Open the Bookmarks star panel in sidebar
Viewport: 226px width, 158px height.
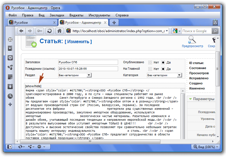tap(10, 49)
